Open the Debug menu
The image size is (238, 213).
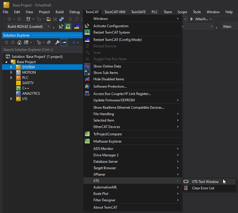coord(74,12)
